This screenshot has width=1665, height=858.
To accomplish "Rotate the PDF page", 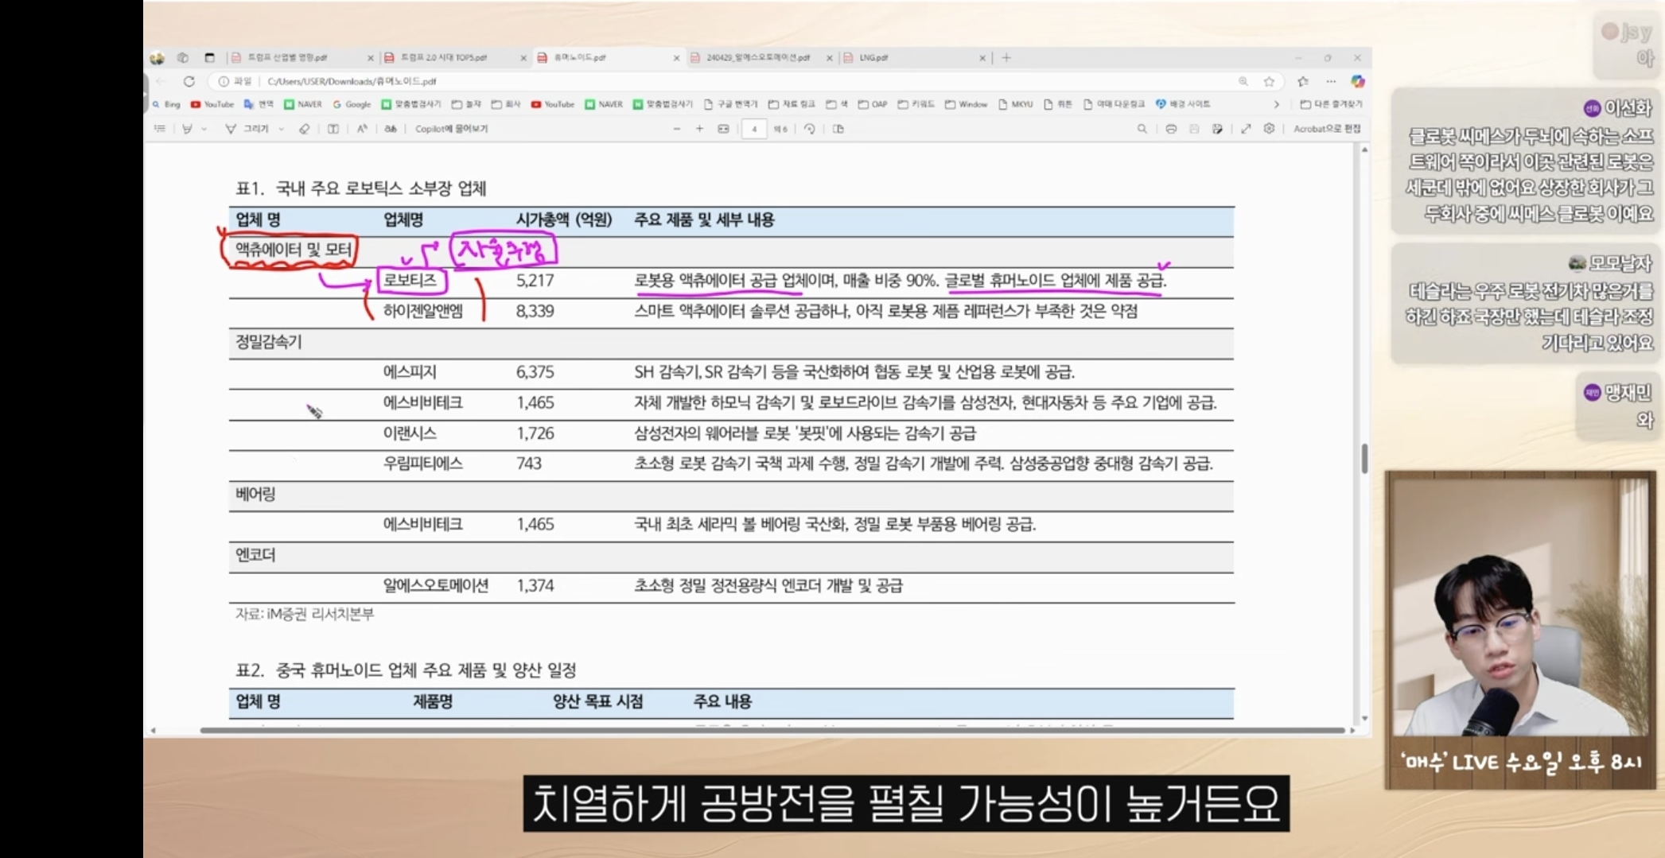I will (x=810, y=129).
